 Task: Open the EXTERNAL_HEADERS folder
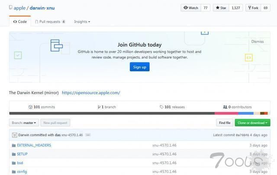pos(34,145)
